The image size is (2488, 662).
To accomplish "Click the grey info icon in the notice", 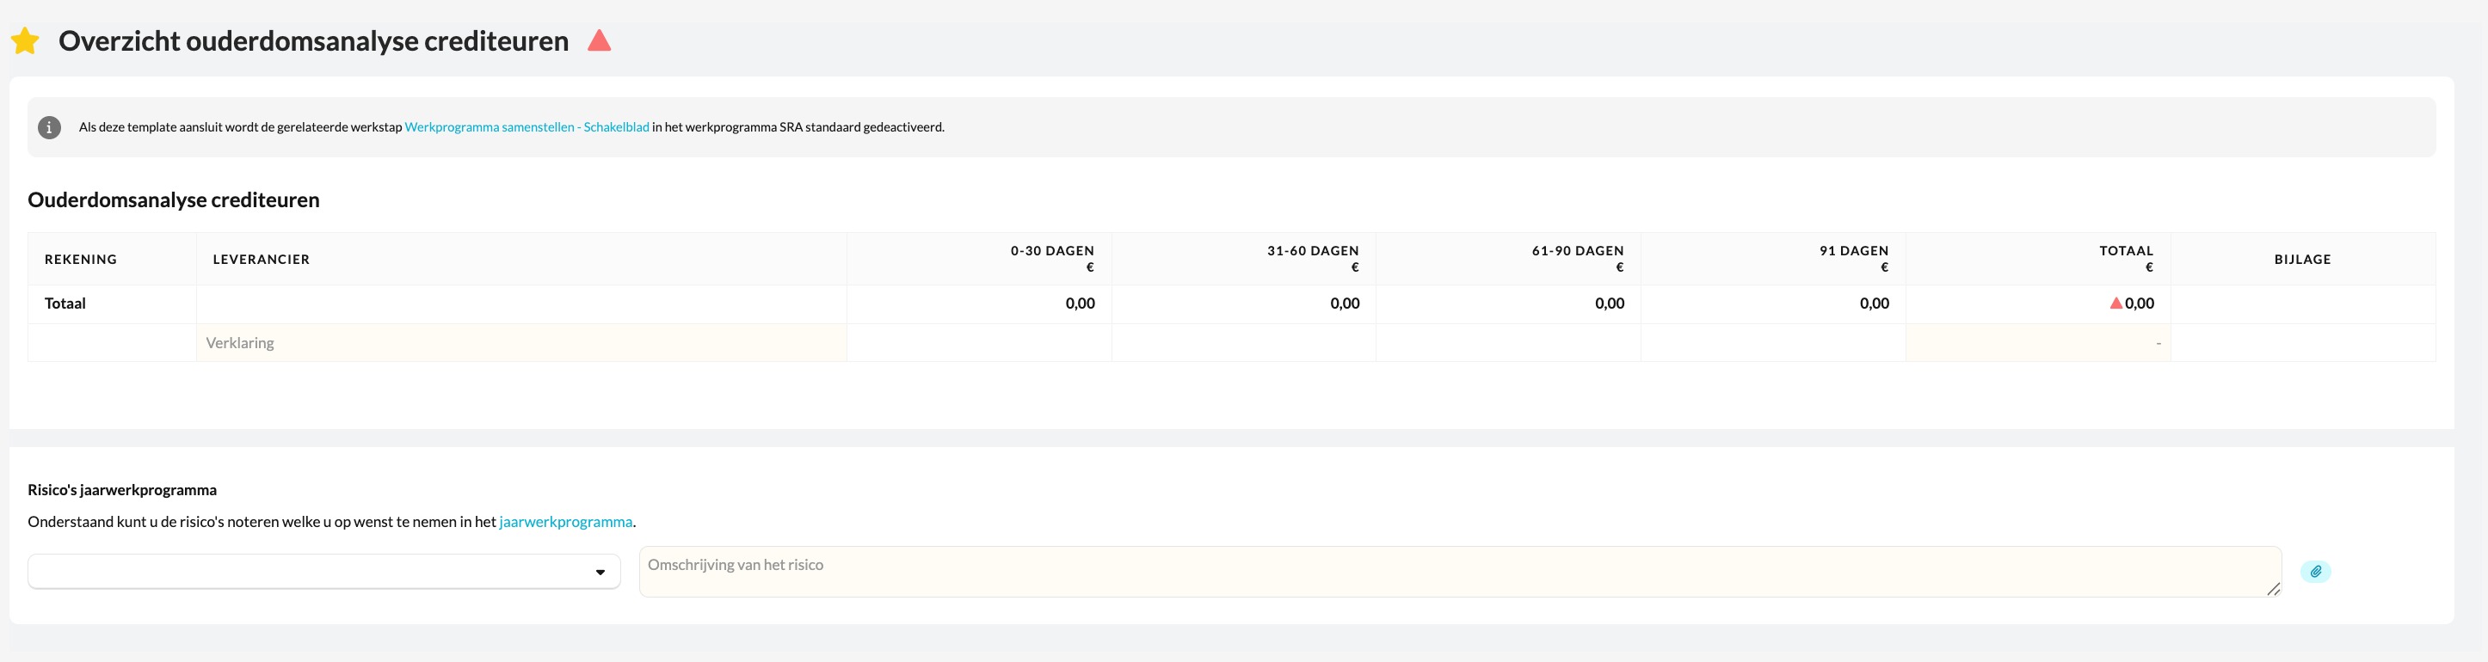I will (49, 127).
